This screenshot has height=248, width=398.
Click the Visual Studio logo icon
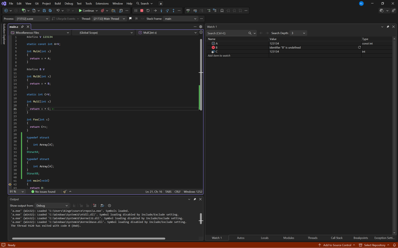point(4,3)
